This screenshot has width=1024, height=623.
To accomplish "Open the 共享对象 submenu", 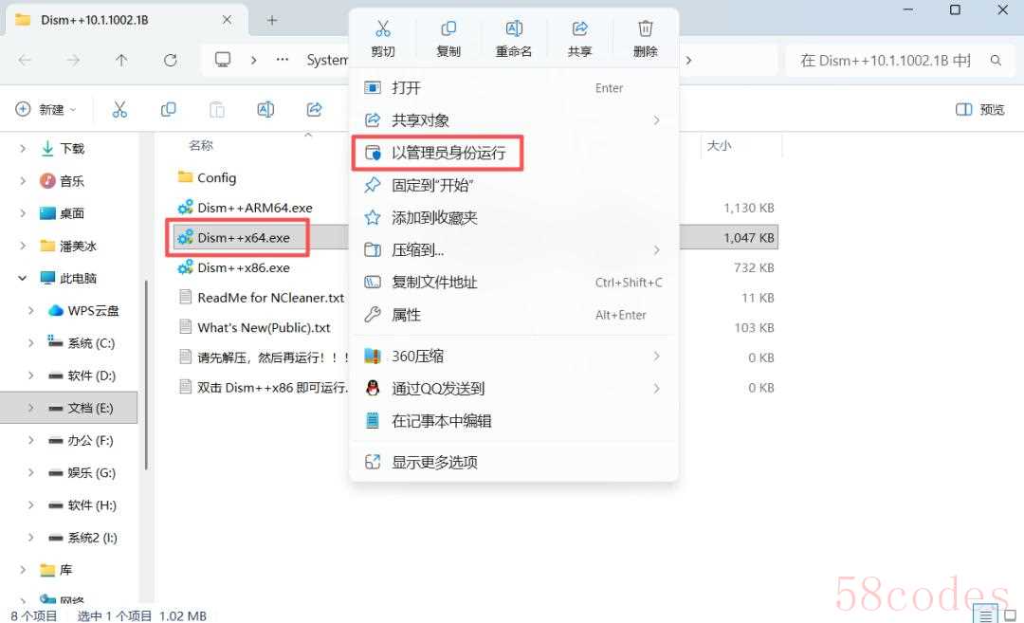I will [514, 120].
